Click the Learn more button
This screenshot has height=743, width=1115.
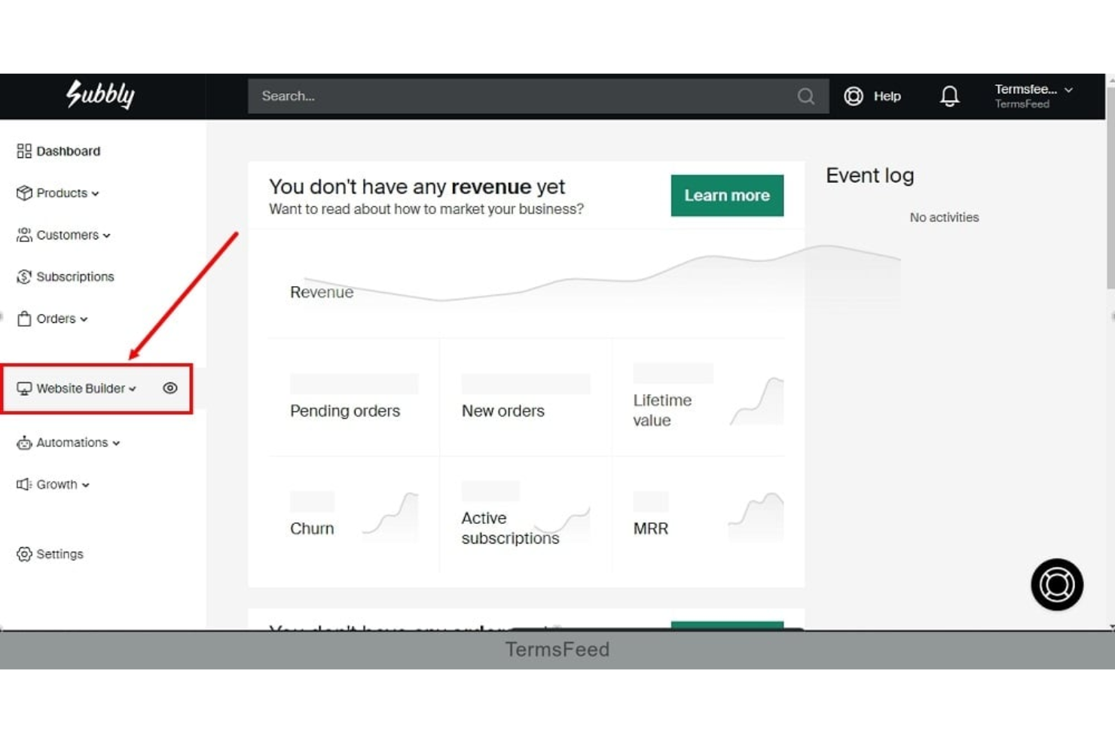(726, 195)
